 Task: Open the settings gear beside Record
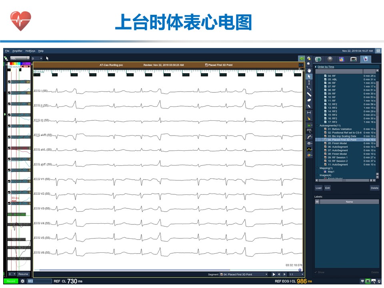22,281
